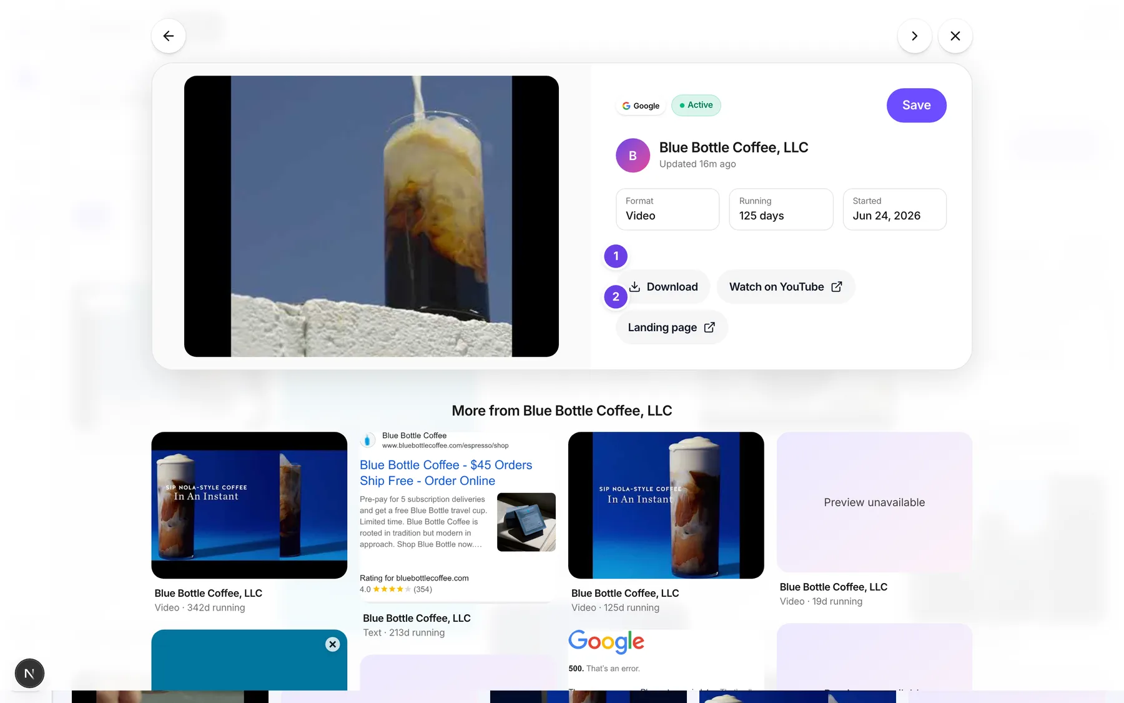
Task: Click the $45 Orders Ship Free headline
Action: click(446, 473)
